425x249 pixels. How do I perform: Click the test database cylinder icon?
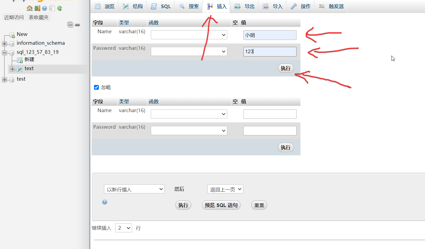pos(12,79)
